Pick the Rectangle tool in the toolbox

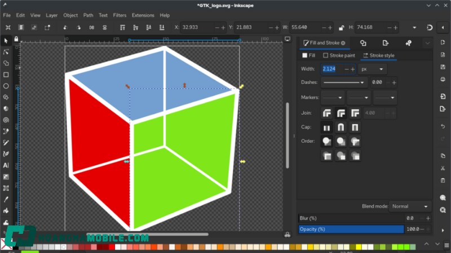point(6,75)
